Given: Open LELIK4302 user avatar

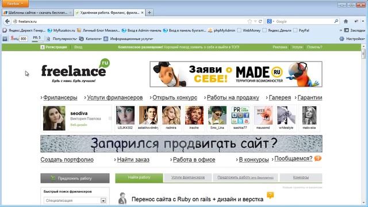Looking at the screenshot, I should click(x=125, y=115).
